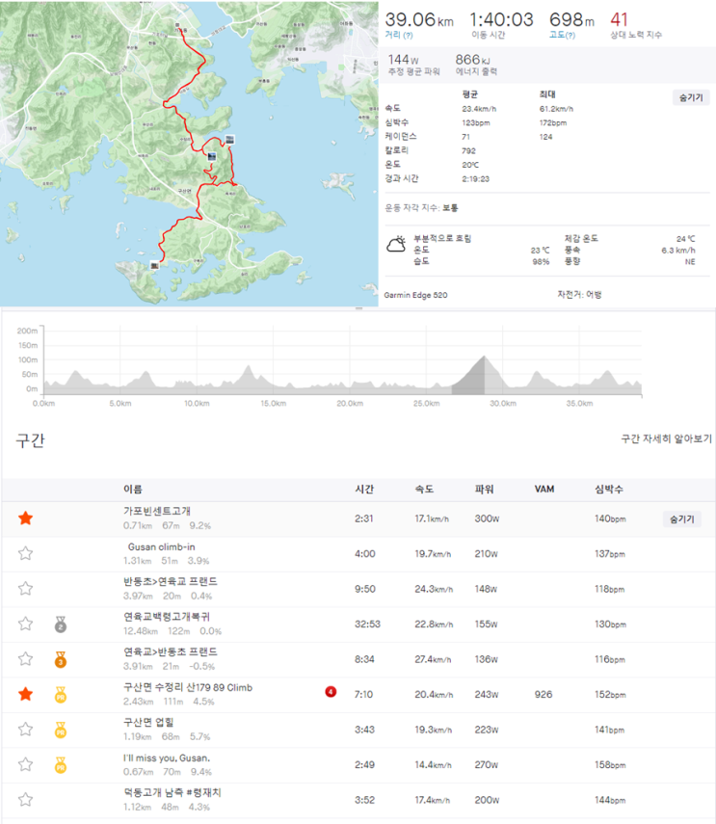The image size is (716, 824).
Task: Open 구간 자세히 알아보기 link
Action: click(666, 439)
